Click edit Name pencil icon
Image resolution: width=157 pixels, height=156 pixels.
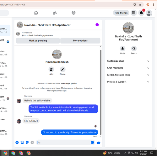tap(63, 69)
